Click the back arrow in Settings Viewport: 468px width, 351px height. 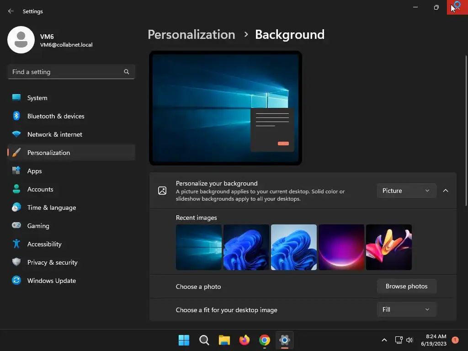coord(11,11)
